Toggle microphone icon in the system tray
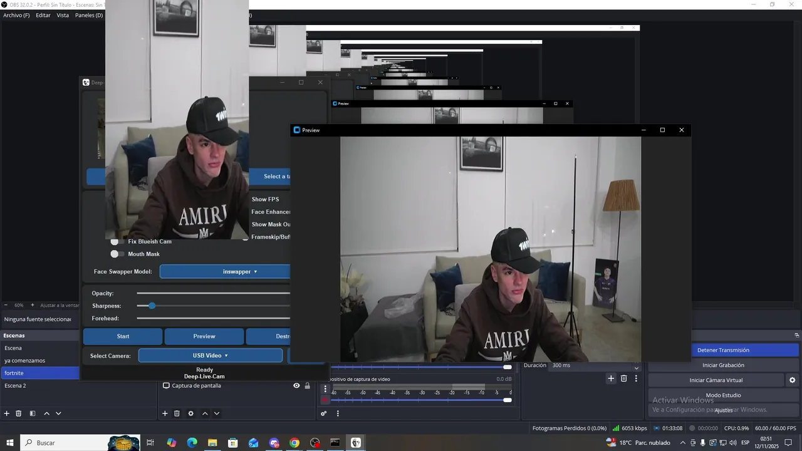802x451 pixels. click(702, 443)
